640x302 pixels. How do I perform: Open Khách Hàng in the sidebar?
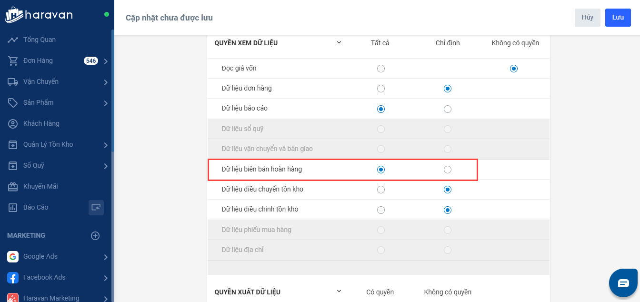(x=41, y=123)
